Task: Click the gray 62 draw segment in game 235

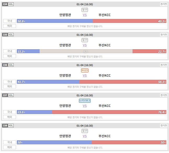Action: coord(86,51)
